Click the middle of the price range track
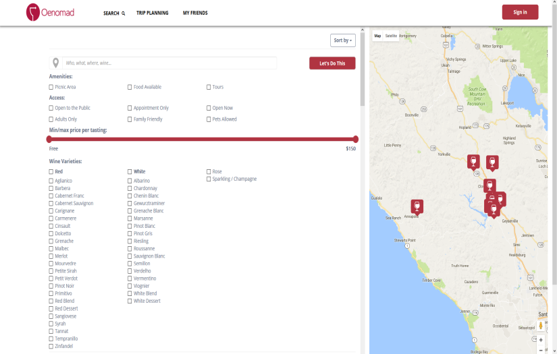 click(202, 139)
